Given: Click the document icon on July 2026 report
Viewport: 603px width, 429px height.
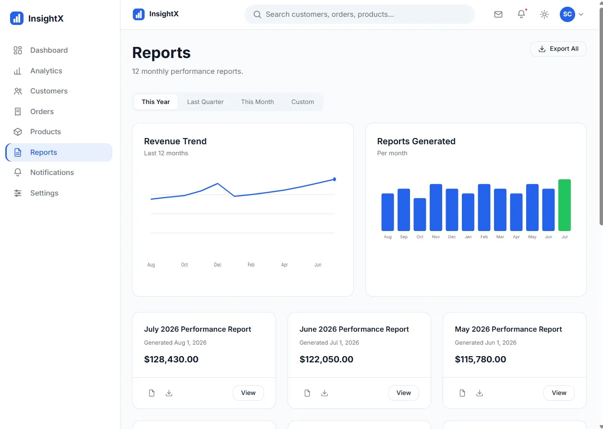Looking at the screenshot, I should [x=152, y=393].
